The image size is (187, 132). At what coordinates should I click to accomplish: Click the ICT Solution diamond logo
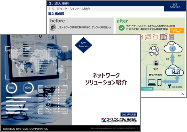click(x=83, y=45)
